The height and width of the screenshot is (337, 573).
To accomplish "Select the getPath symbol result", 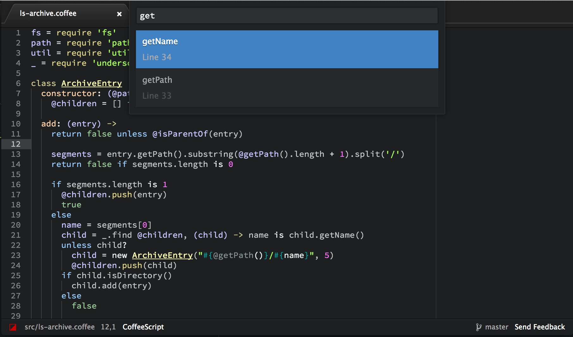I will point(287,88).
